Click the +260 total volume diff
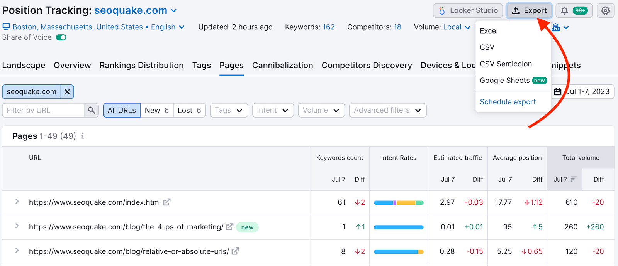The width and height of the screenshot is (618, 266). 595,227
